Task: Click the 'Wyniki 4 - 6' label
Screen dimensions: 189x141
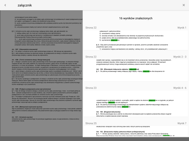Action: click(179, 88)
